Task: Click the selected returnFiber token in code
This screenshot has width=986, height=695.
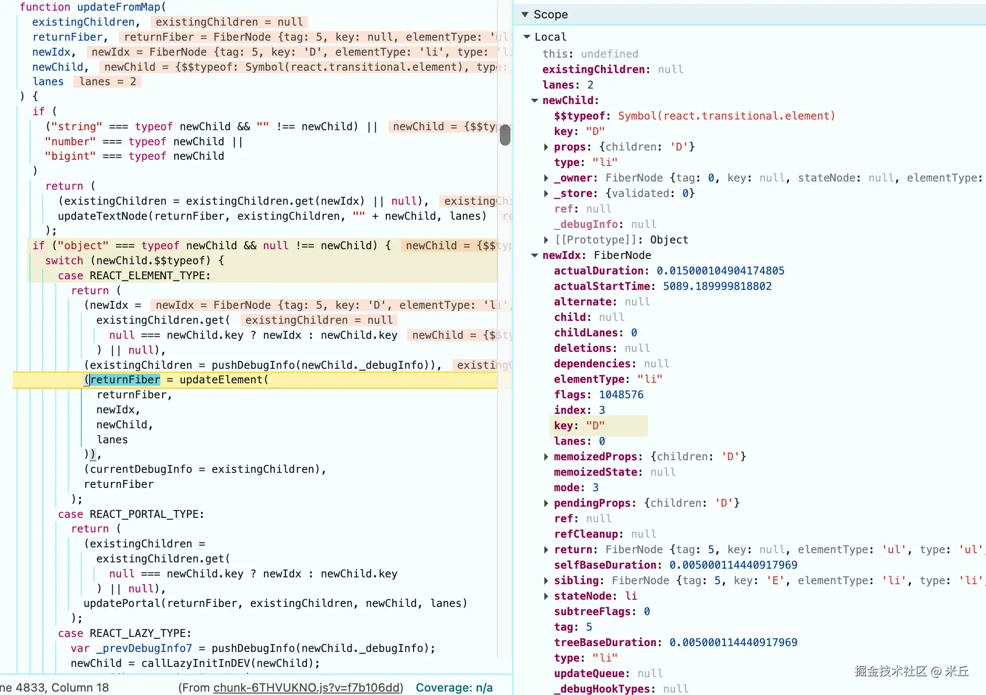Action: (125, 379)
